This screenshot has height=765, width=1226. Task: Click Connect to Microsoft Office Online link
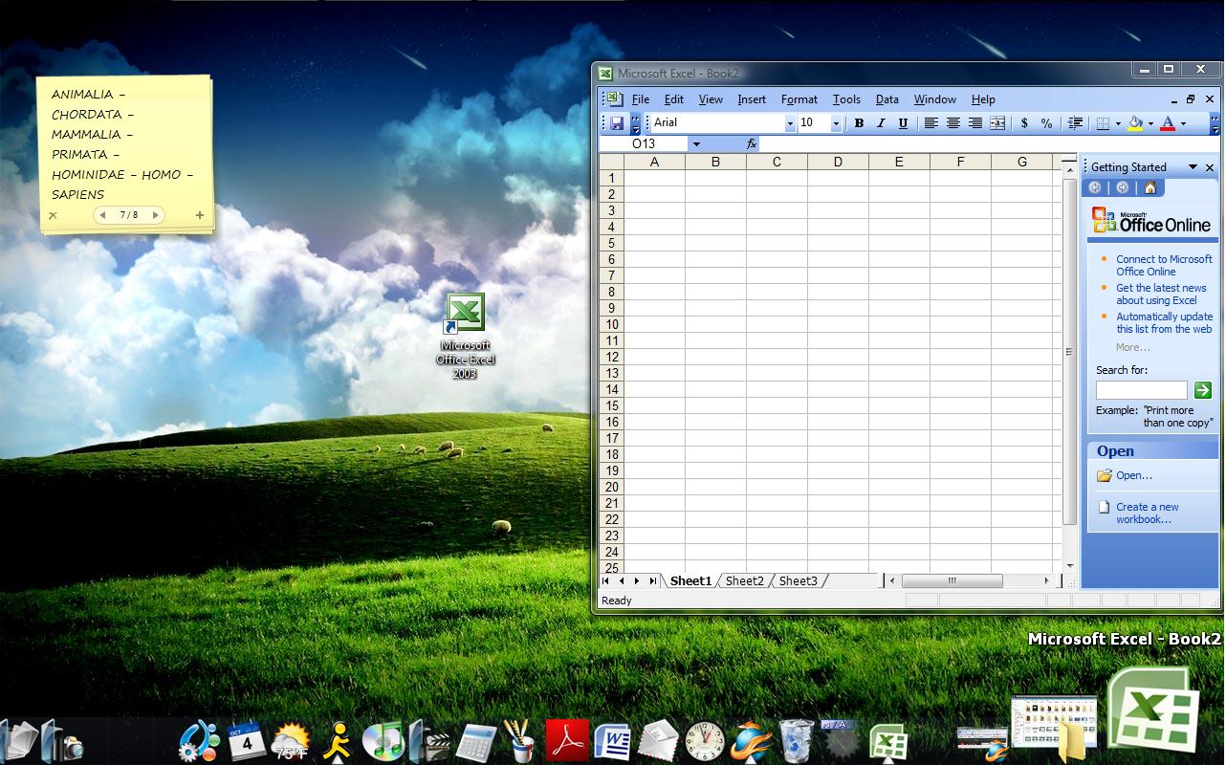pyautogui.click(x=1164, y=265)
